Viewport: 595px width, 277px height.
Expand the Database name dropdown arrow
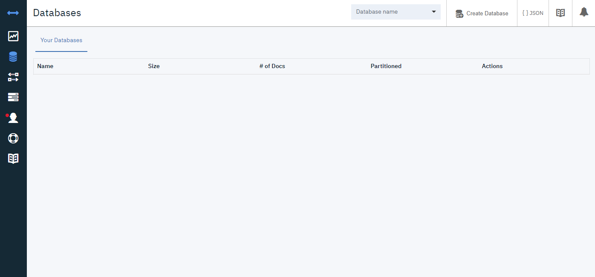(434, 12)
